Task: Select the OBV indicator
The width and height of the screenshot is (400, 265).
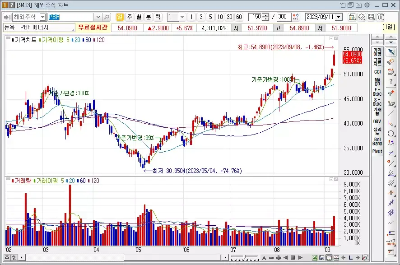Action: click(377, 121)
